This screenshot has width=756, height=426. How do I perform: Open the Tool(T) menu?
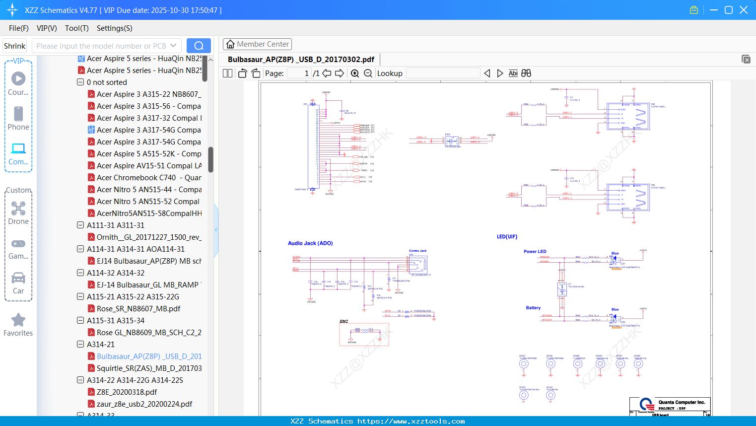coord(76,28)
